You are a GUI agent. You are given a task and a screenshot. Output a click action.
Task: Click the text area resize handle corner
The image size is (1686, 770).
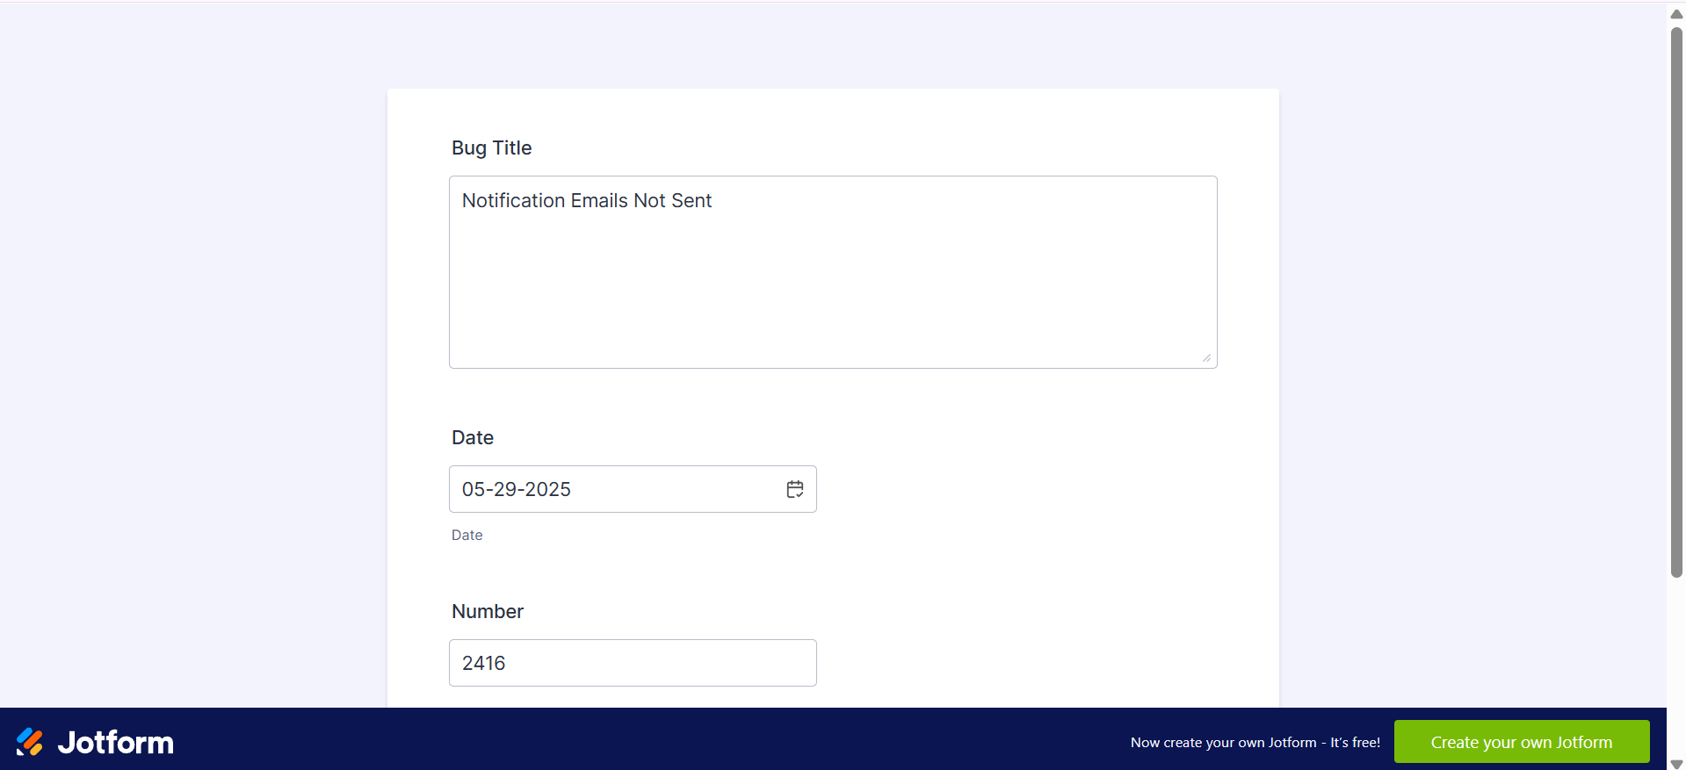[x=1207, y=358]
